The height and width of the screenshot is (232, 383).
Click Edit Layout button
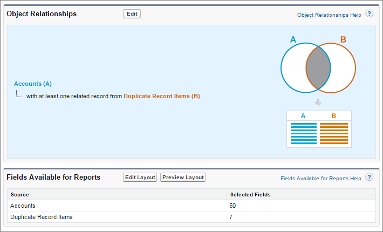click(x=140, y=178)
